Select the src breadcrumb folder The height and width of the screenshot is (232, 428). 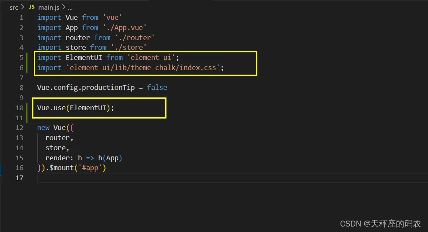pos(14,8)
